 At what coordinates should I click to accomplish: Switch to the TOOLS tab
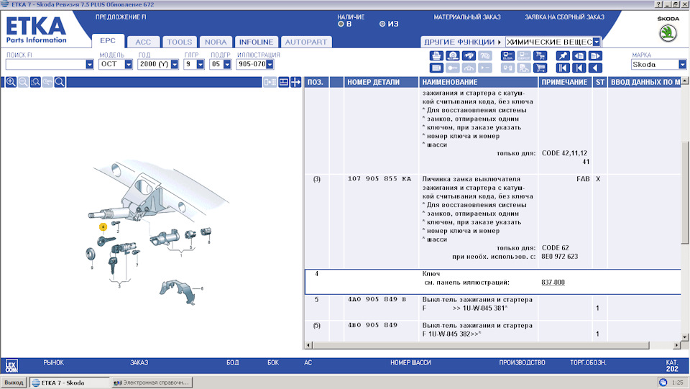coord(180,42)
